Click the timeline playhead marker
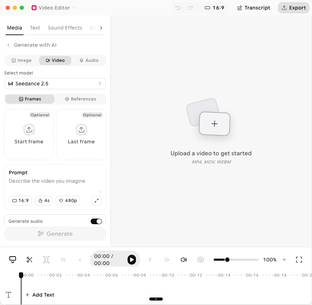Viewport: 312px width, 305px height. pyautogui.click(x=21, y=275)
